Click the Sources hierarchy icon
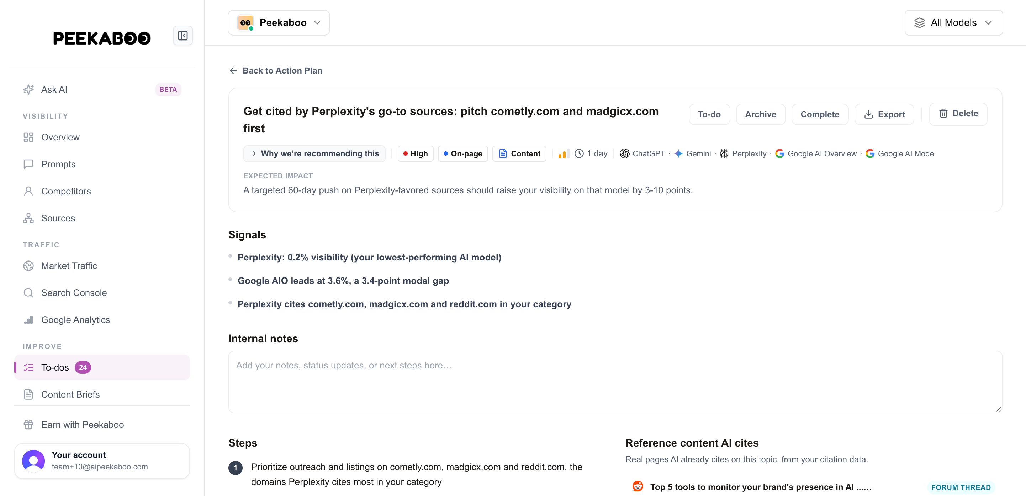Viewport: 1026px width, 496px height. coord(28,219)
